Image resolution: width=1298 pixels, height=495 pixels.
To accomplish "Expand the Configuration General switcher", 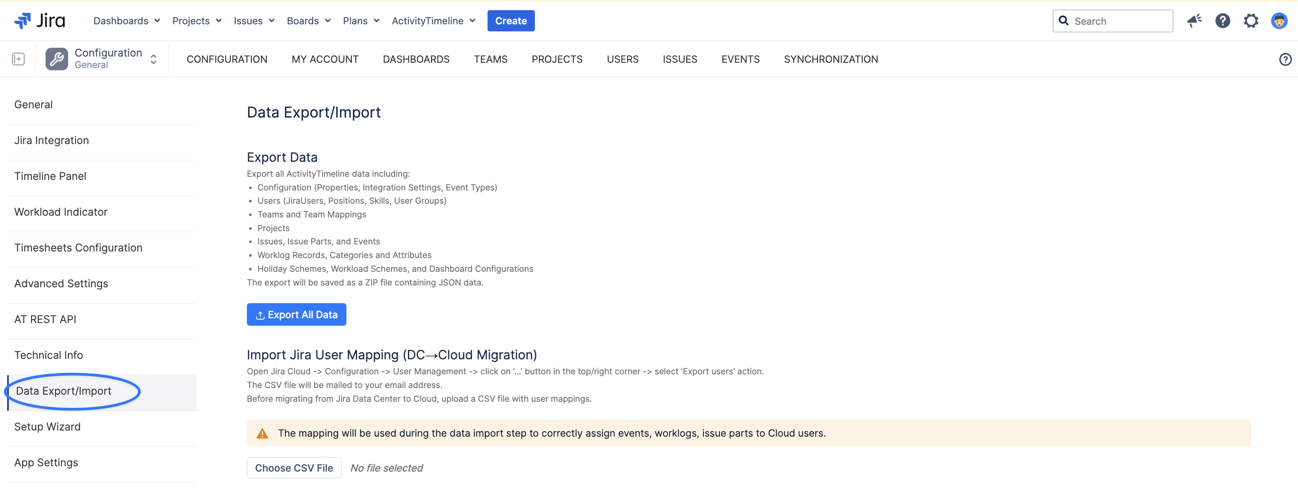I will point(154,59).
